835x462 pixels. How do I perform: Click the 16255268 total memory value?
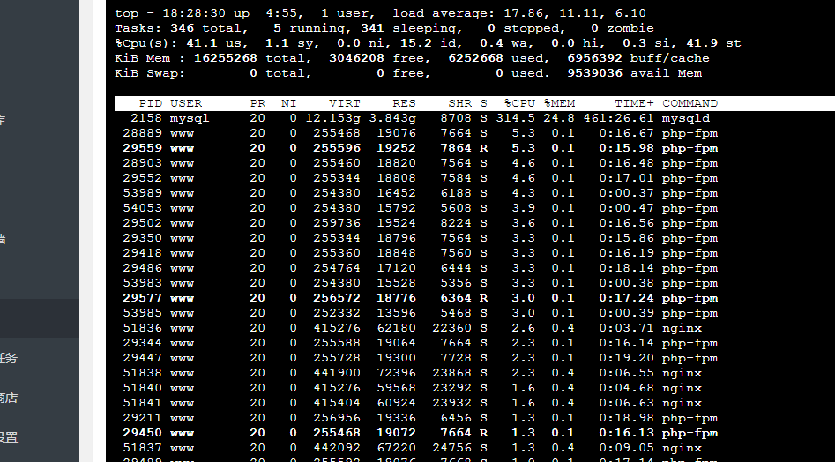click(x=225, y=58)
